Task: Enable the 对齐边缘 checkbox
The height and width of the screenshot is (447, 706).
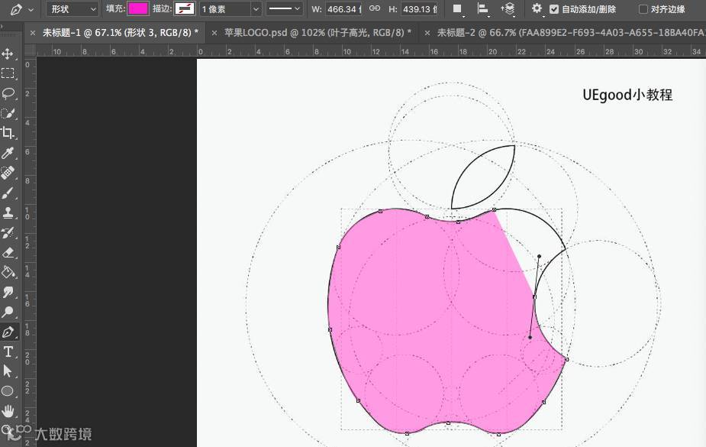Action: pos(643,9)
